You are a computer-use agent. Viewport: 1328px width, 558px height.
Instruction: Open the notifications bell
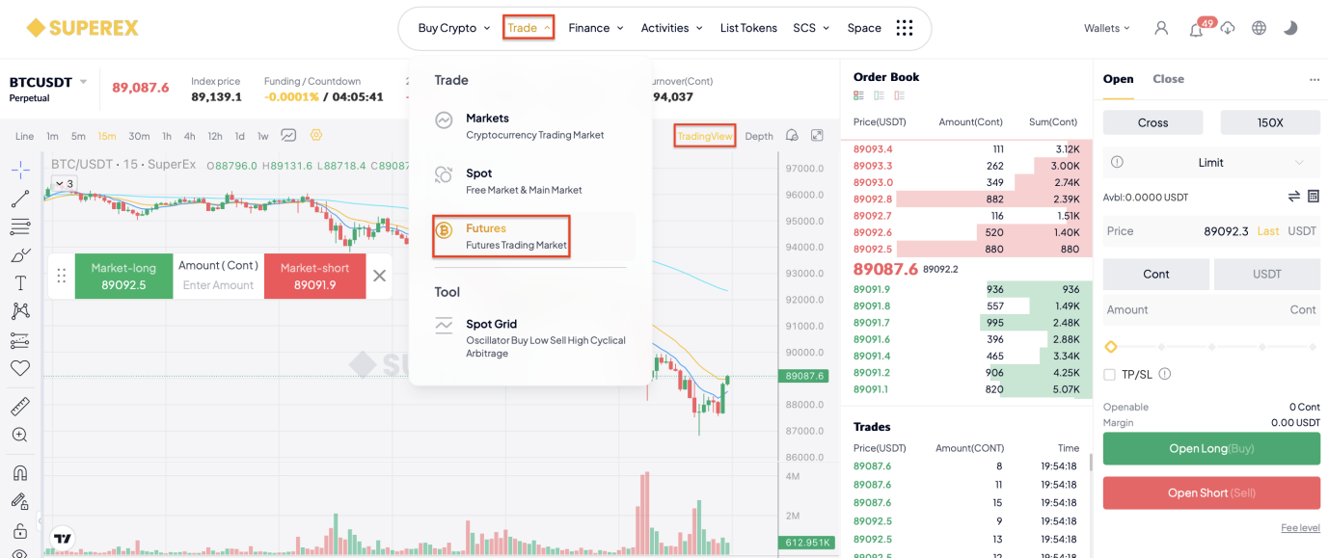click(1196, 29)
